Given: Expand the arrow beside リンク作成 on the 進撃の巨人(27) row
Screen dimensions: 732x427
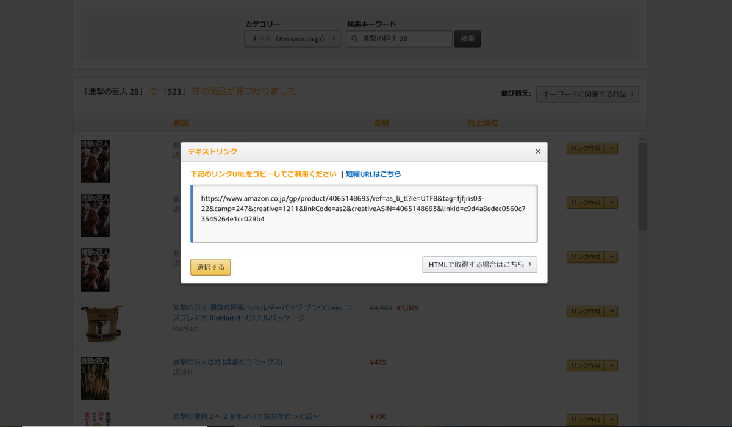Looking at the screenshot, I should 611,365.
